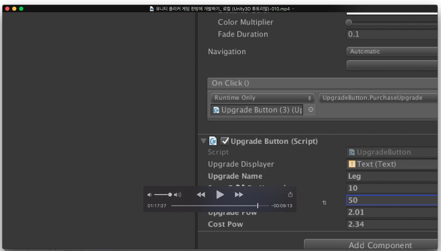Screen dimensions: 441x251
Task: Edit the Fade Duration field 0.1
Action: click(x=392, y=34)
